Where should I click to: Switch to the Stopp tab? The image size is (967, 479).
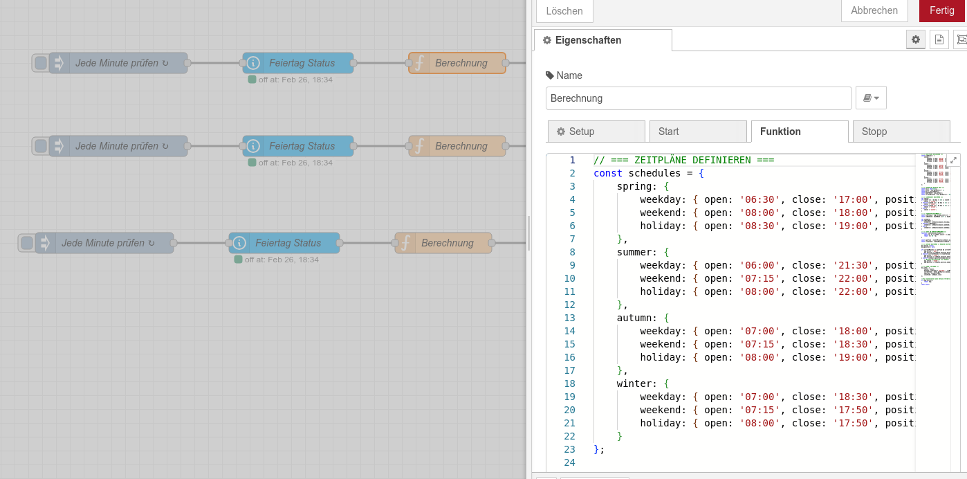click(901, 131)
